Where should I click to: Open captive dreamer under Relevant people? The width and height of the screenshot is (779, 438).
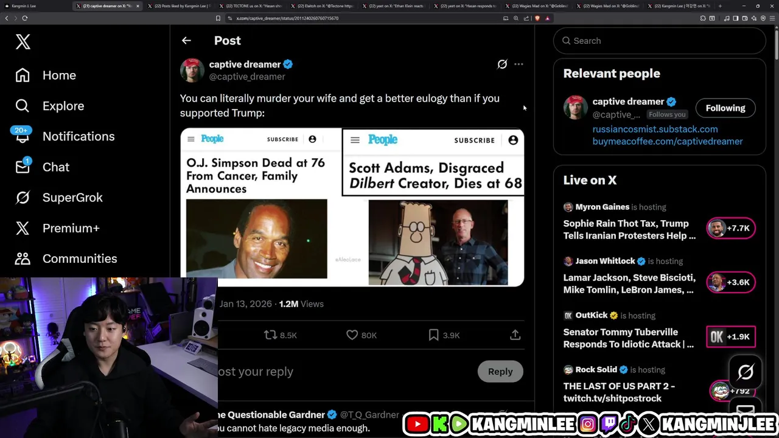tap(628, 102)
